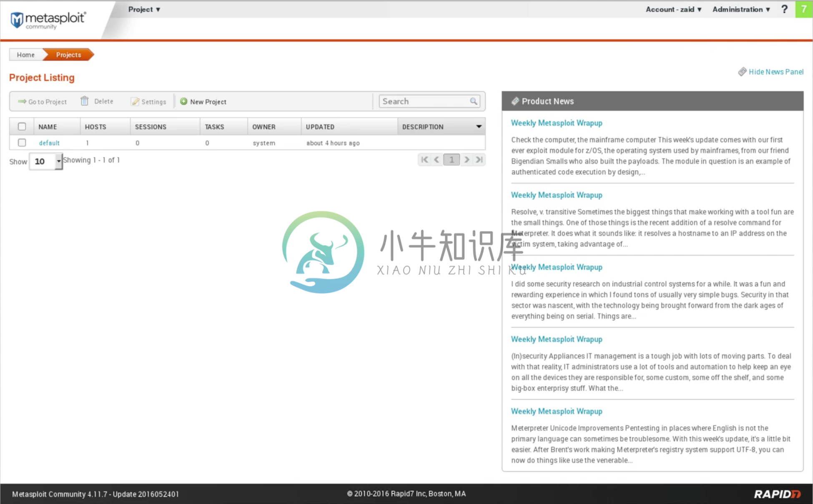Open the Project dropdown menu

click(x=144, y=9)
